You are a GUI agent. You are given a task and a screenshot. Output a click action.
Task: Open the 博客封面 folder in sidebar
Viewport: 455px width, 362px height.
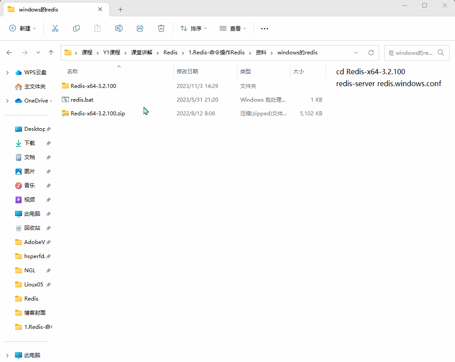pyautogui.click(x=35, y=313)
